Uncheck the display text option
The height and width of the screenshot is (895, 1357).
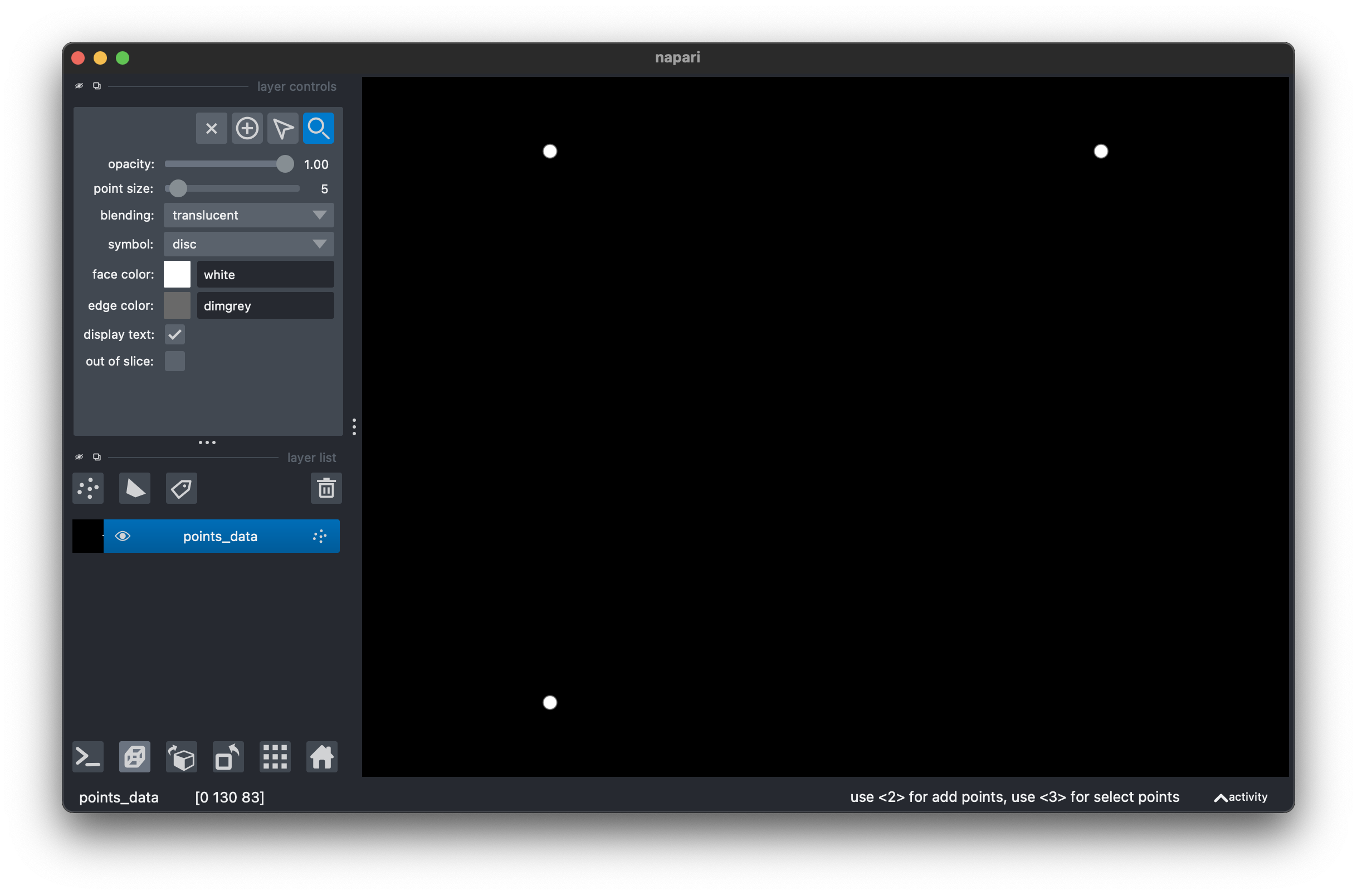174,334
